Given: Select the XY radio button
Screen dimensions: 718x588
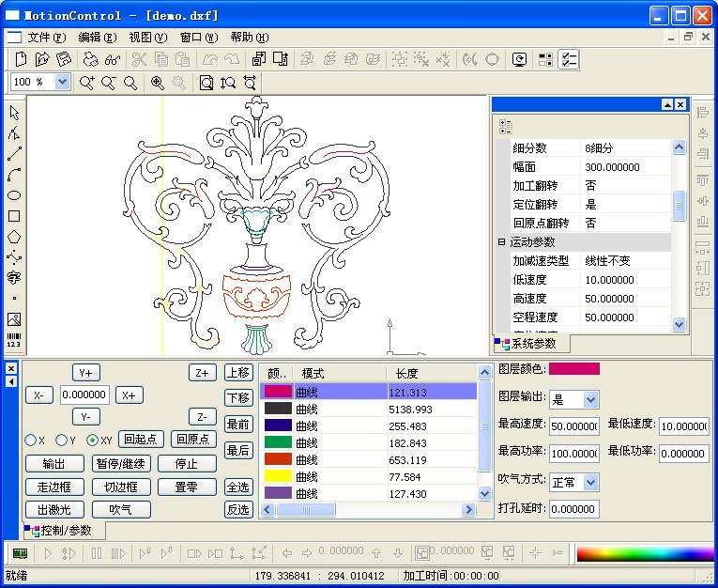Looking at the screenshot, I should [x=92, y=440].
